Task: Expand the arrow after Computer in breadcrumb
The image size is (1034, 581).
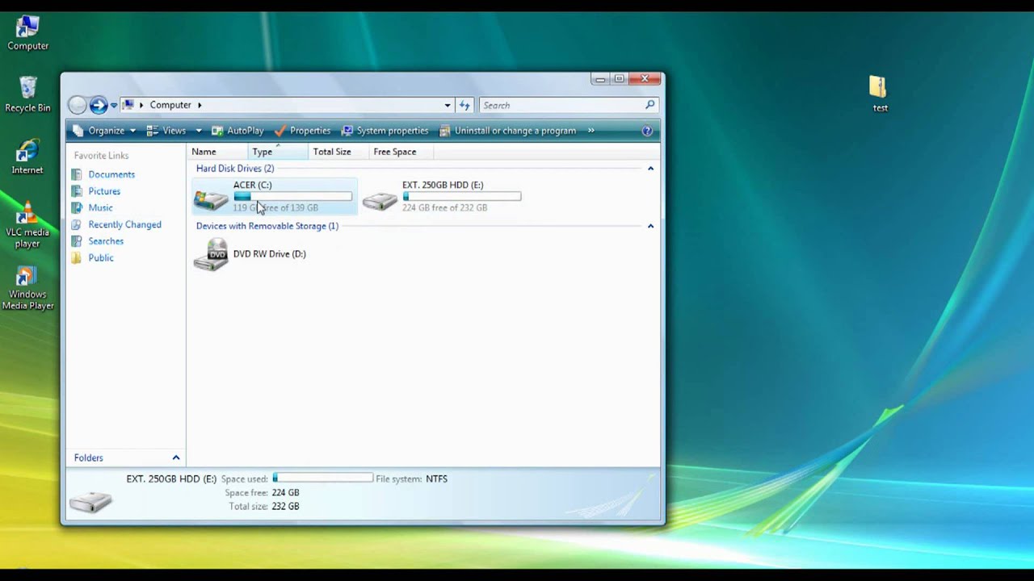Action: click(x=200, y=105)
